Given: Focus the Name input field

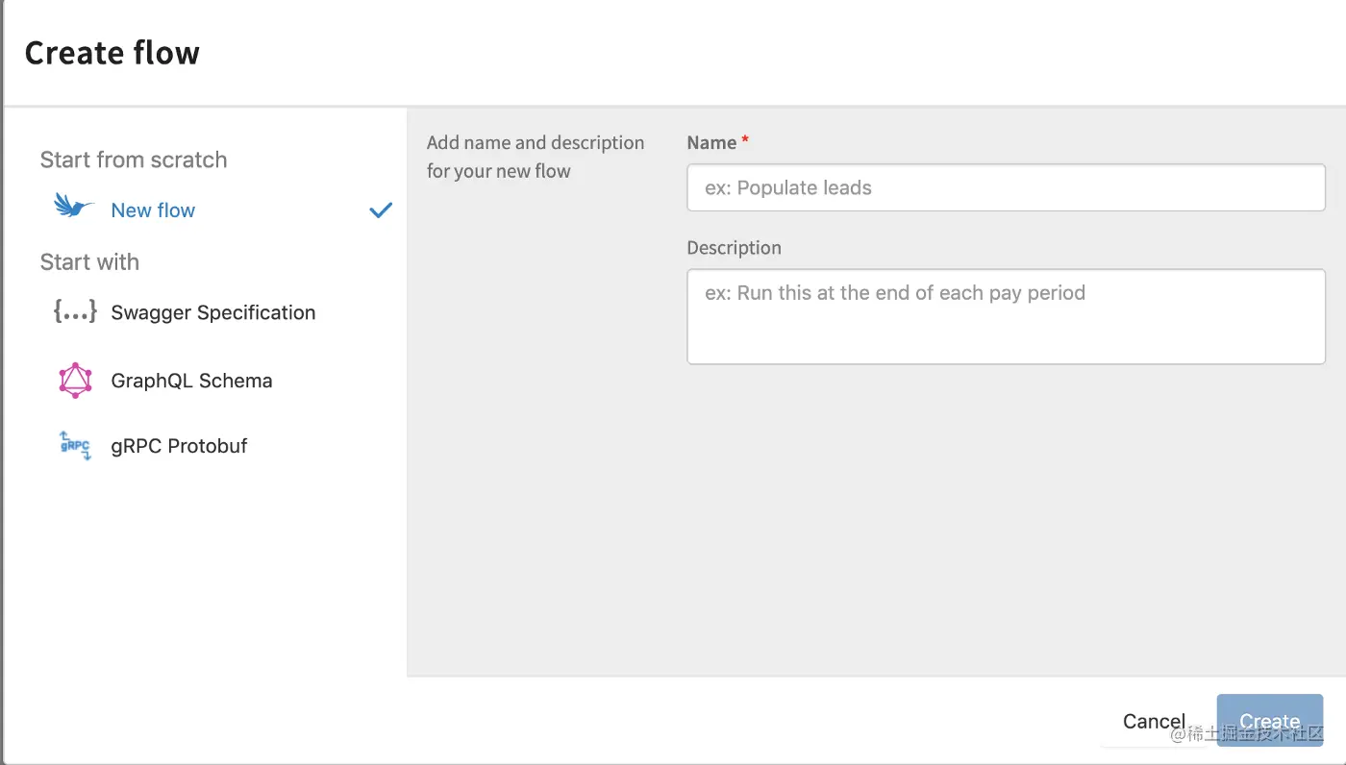Looking at the screenshot, I should [1006, 188].
